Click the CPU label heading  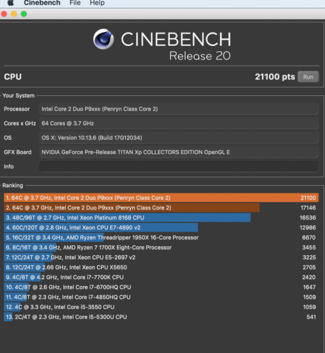pos(12,76)
